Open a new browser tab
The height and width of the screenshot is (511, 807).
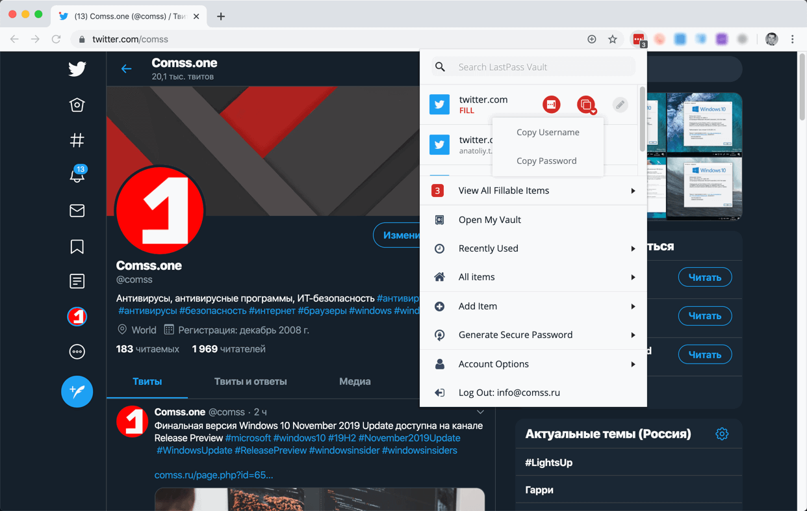coord(221,16)
